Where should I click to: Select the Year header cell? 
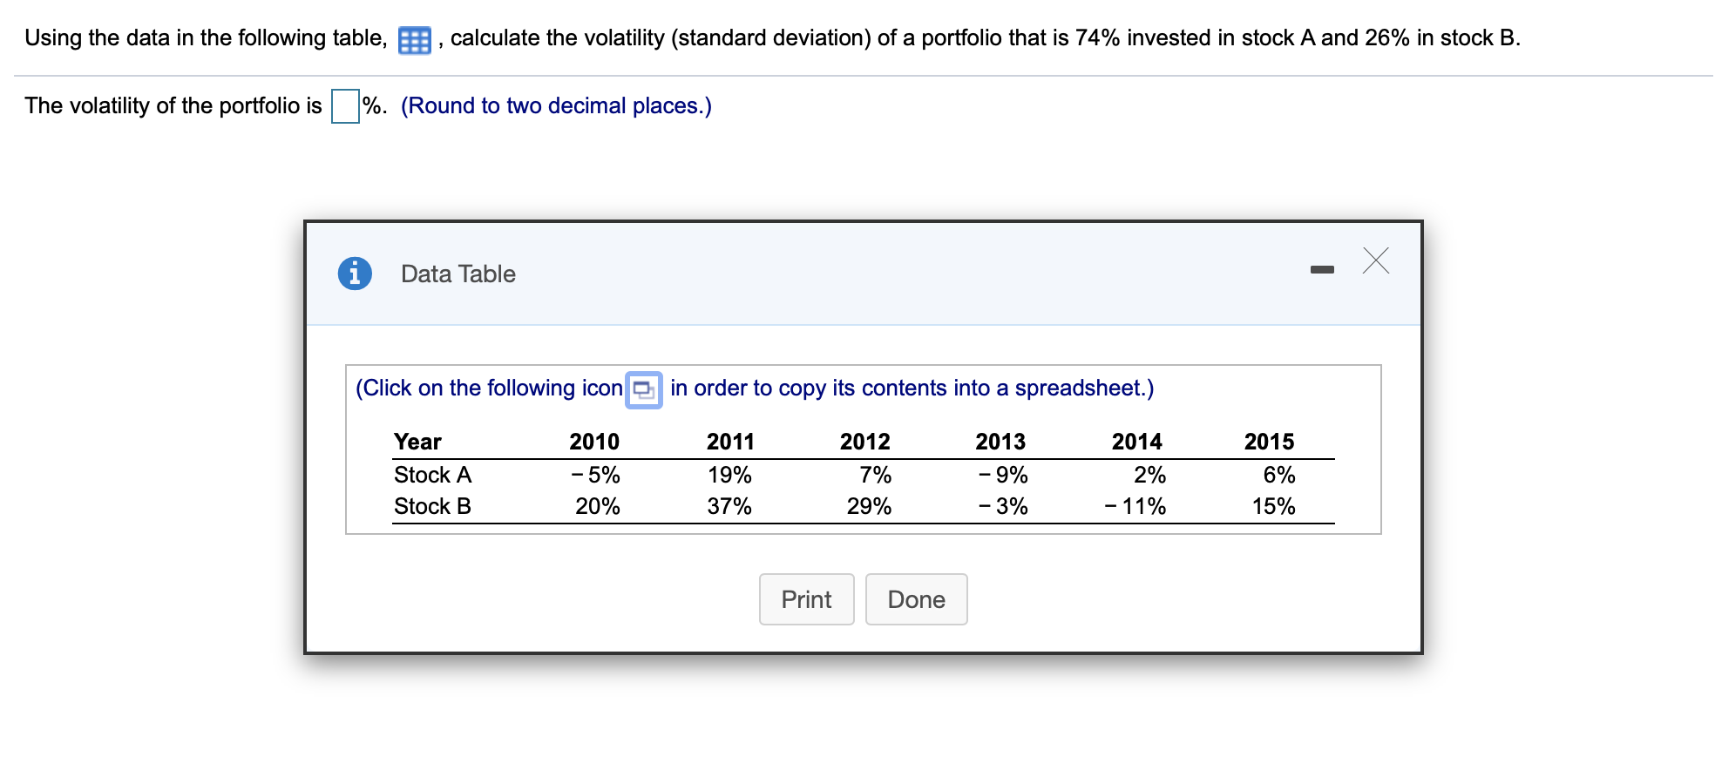click(417, 442)
